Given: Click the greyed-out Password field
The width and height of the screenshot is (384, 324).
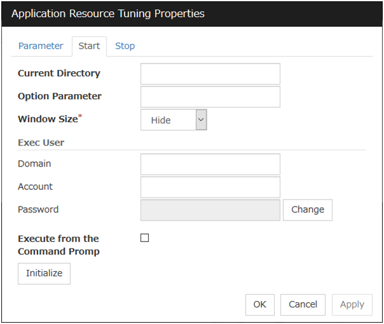Looking at the screenshot, I should coord(210,210).
